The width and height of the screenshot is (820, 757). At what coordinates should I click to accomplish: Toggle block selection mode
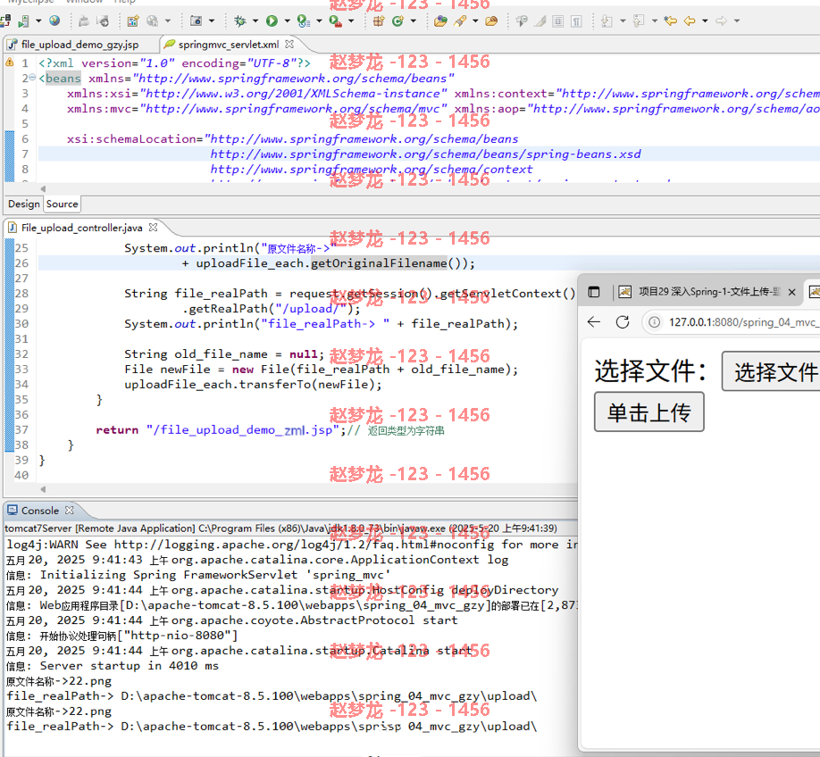click(558, 21)
